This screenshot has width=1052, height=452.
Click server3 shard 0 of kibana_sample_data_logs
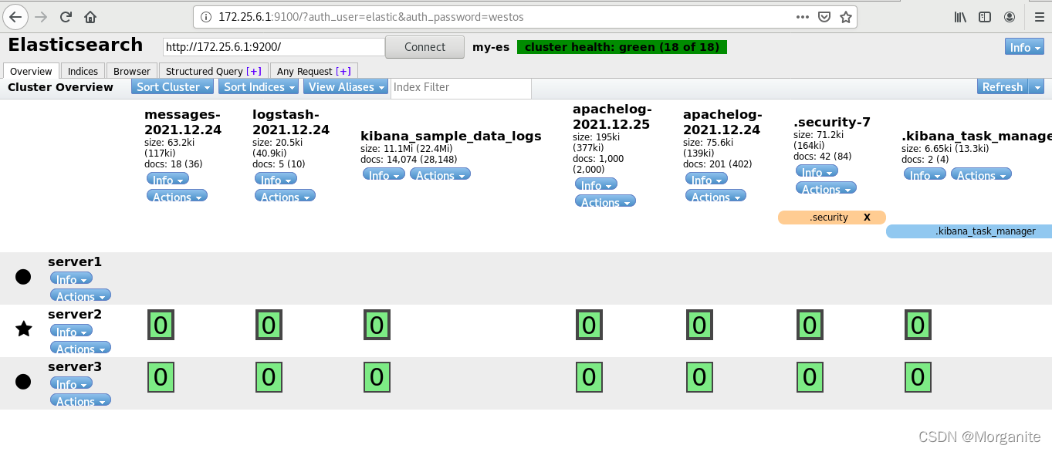click(377, 378)
